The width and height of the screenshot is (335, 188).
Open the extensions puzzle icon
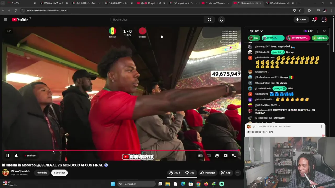pyautogui.click(x=309, y=10)
